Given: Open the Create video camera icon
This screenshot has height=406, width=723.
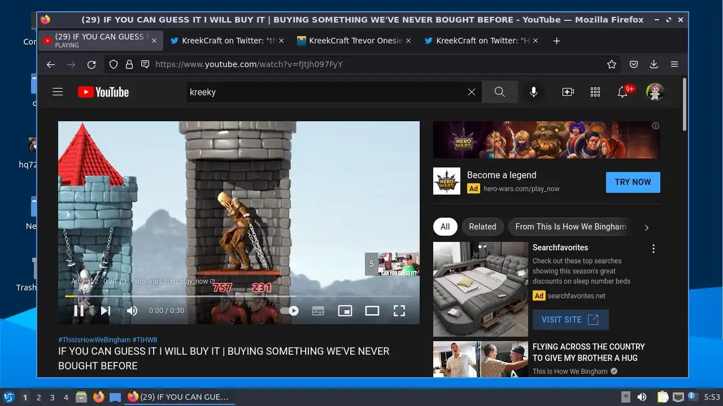Looking at the screenshot, I should [x=568, y=92].
